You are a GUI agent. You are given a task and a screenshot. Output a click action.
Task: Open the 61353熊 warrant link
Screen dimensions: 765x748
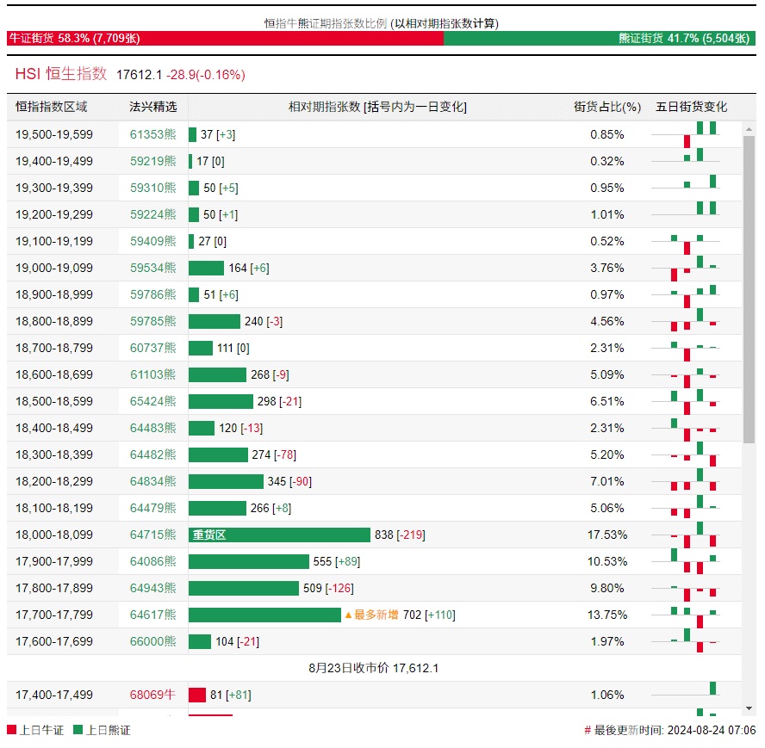(153, 134)
